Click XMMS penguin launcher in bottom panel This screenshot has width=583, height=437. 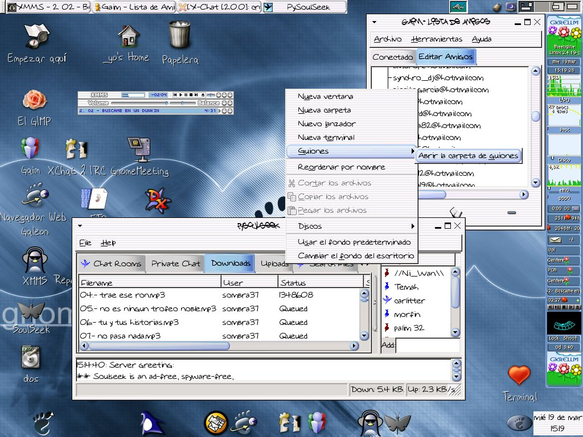[x=370, y=423]
